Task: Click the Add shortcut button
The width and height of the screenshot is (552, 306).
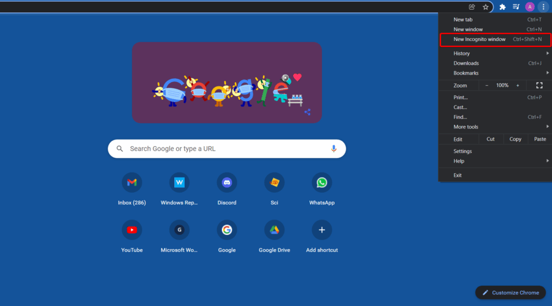Action: [322, 236]
